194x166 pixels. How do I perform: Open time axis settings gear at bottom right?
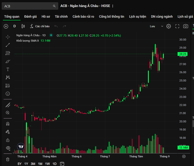pyautogui.click(x=184, y=156)
